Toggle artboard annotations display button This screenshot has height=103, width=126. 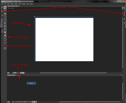(x=23, y=73)
